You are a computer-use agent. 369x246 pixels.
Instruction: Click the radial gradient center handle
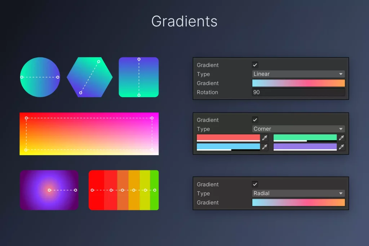[49, 190]
